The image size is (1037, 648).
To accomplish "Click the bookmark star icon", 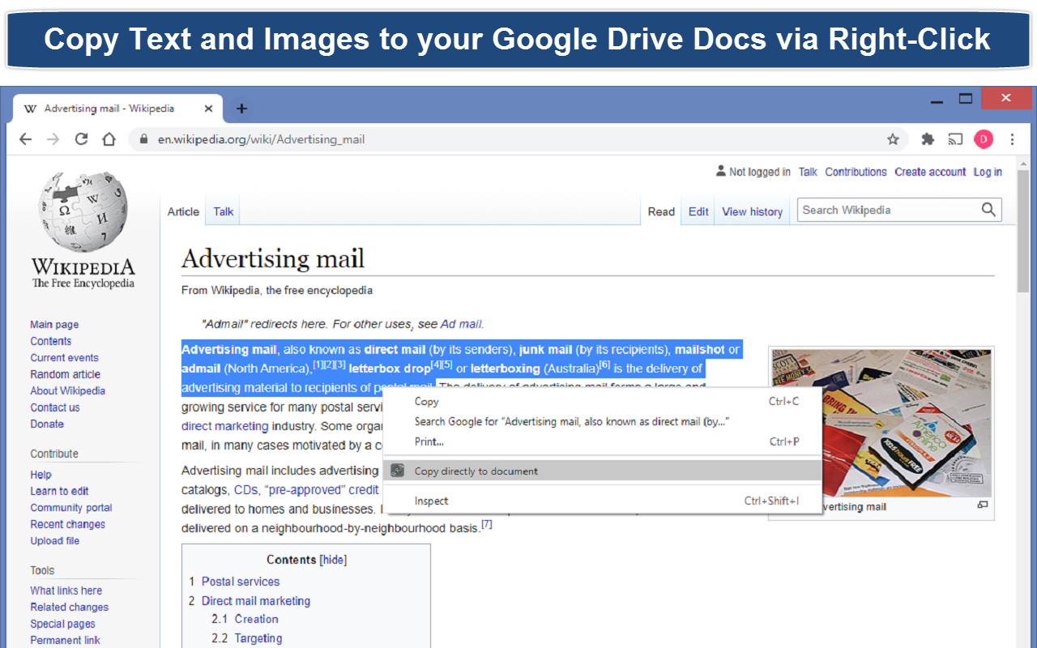I will (893, 139).
